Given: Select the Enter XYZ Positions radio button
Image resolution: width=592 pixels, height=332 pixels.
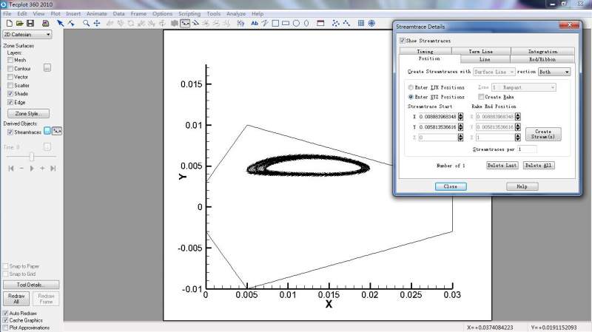Looking at the screenshot, I should 411,97.
